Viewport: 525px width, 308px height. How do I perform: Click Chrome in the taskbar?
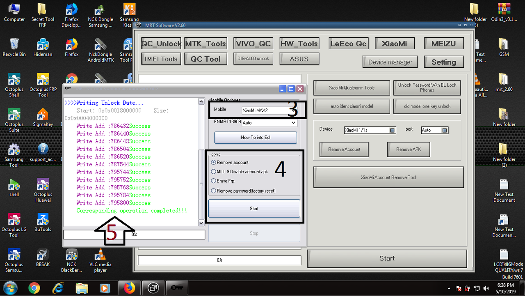point(34,288)
